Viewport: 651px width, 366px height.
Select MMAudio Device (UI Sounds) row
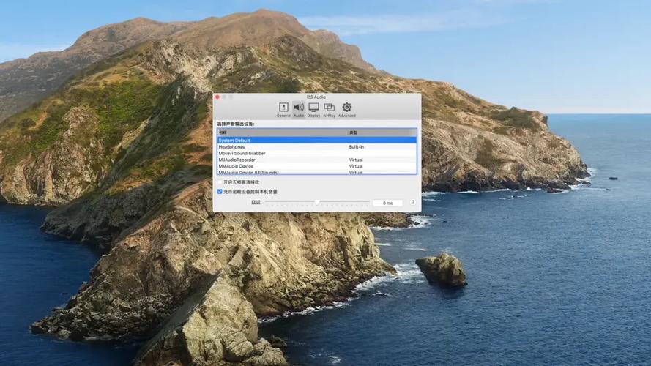point(317,172)
